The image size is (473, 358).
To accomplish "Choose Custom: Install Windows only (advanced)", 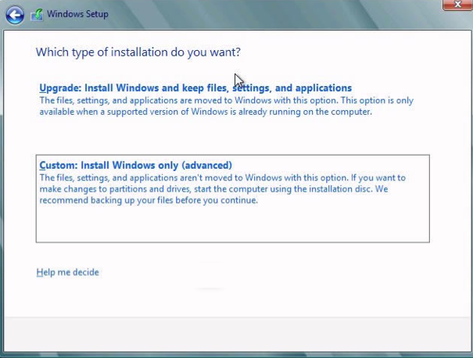I will click(135, 166).
